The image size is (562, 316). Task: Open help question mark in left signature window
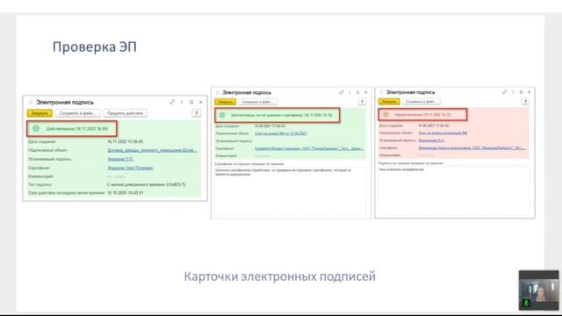pos(196,113)
